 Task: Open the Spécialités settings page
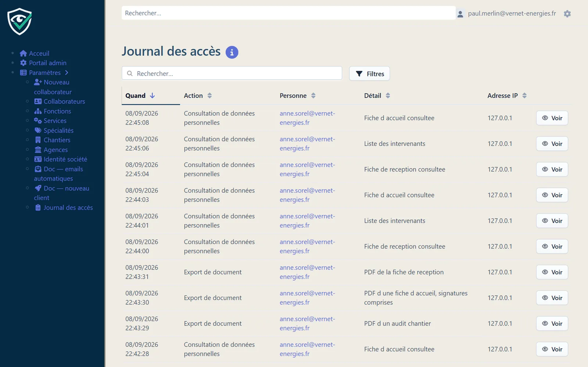coord(58,130)
